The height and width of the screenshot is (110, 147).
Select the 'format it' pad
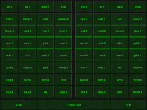138,92
